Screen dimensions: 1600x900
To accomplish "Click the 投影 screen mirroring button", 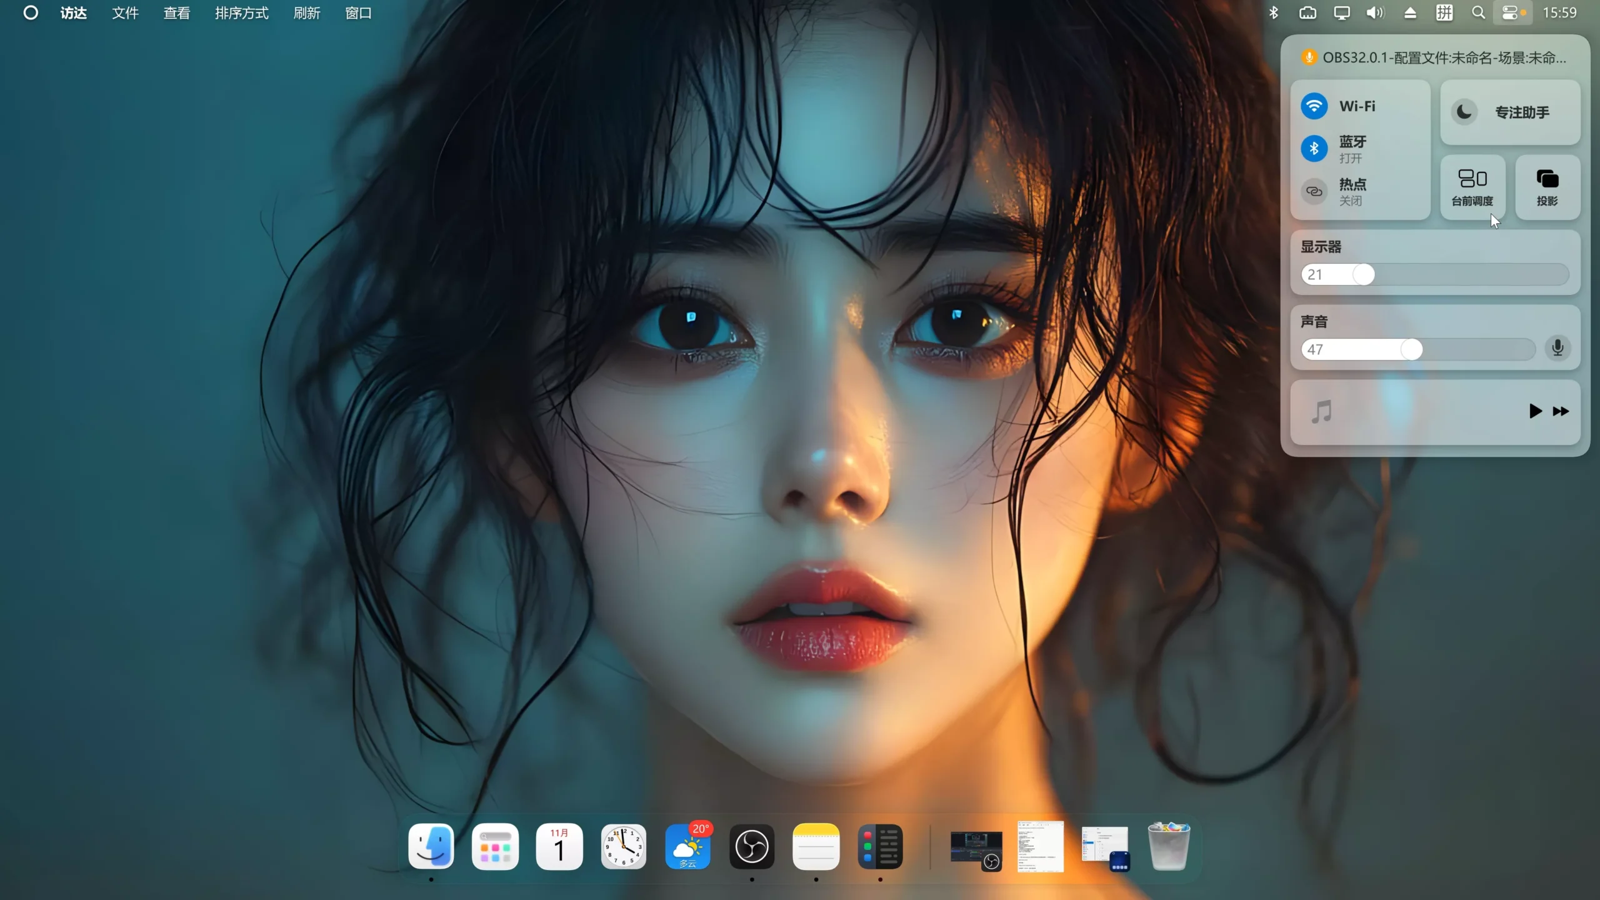I will tap(1547, 187).
